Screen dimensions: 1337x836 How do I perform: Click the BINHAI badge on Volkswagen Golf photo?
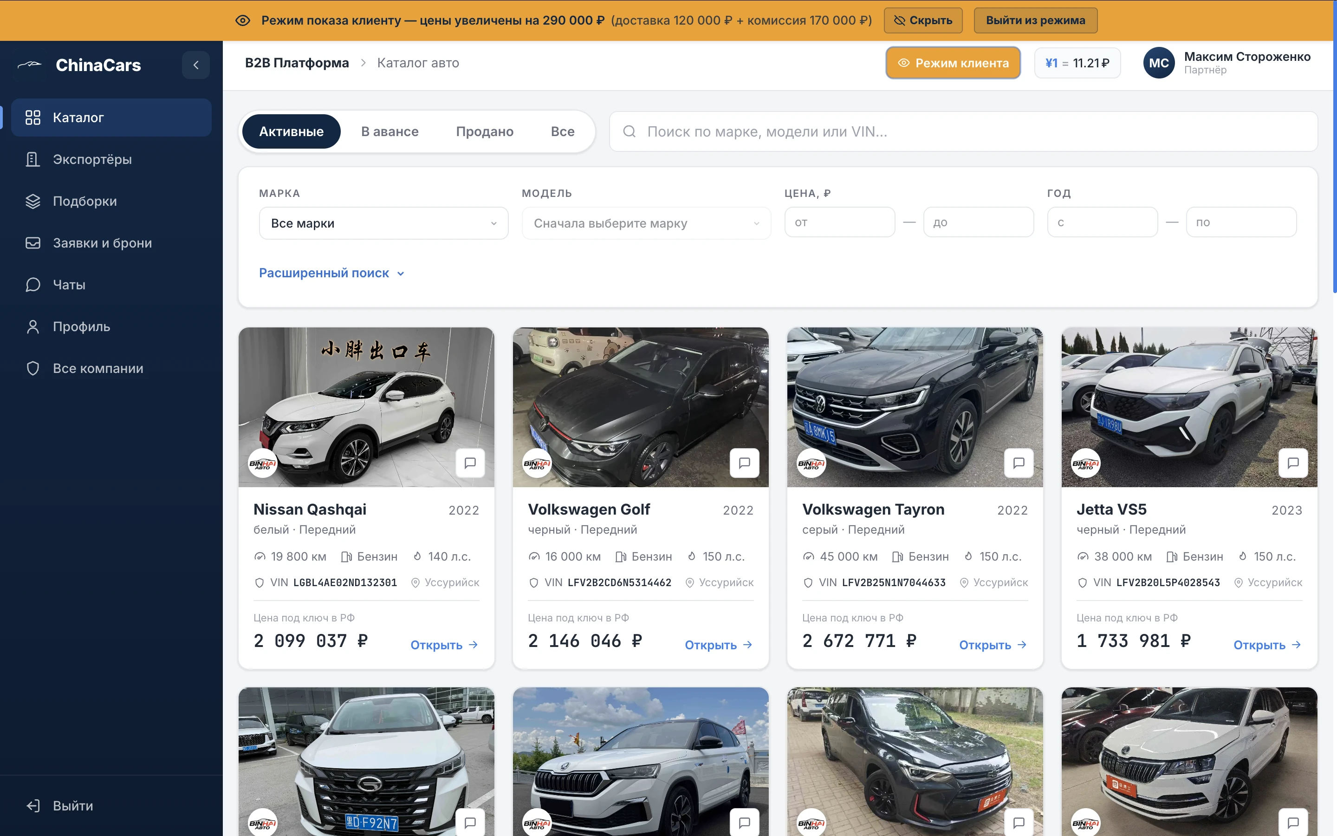point(537,464)
